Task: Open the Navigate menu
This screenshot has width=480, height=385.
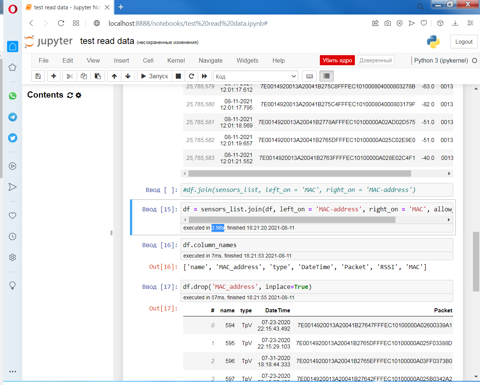Action: tap(211, 60)
